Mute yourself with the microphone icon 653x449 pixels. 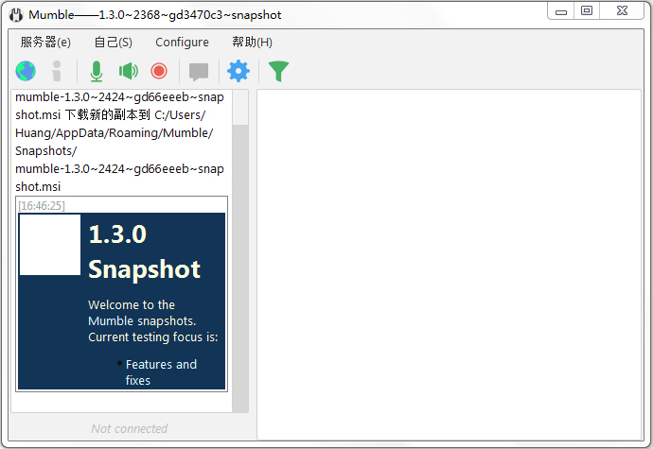coord(96,71)
